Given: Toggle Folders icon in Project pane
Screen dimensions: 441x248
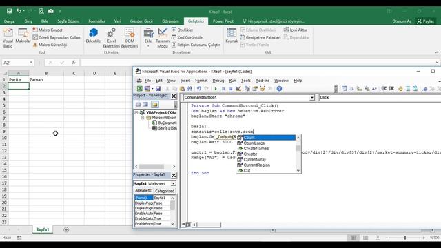Looking at the screenshot, I should (x=154, y=104).
